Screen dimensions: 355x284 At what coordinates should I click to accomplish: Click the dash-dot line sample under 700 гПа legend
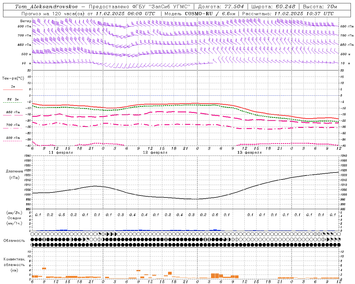[13, 128]
